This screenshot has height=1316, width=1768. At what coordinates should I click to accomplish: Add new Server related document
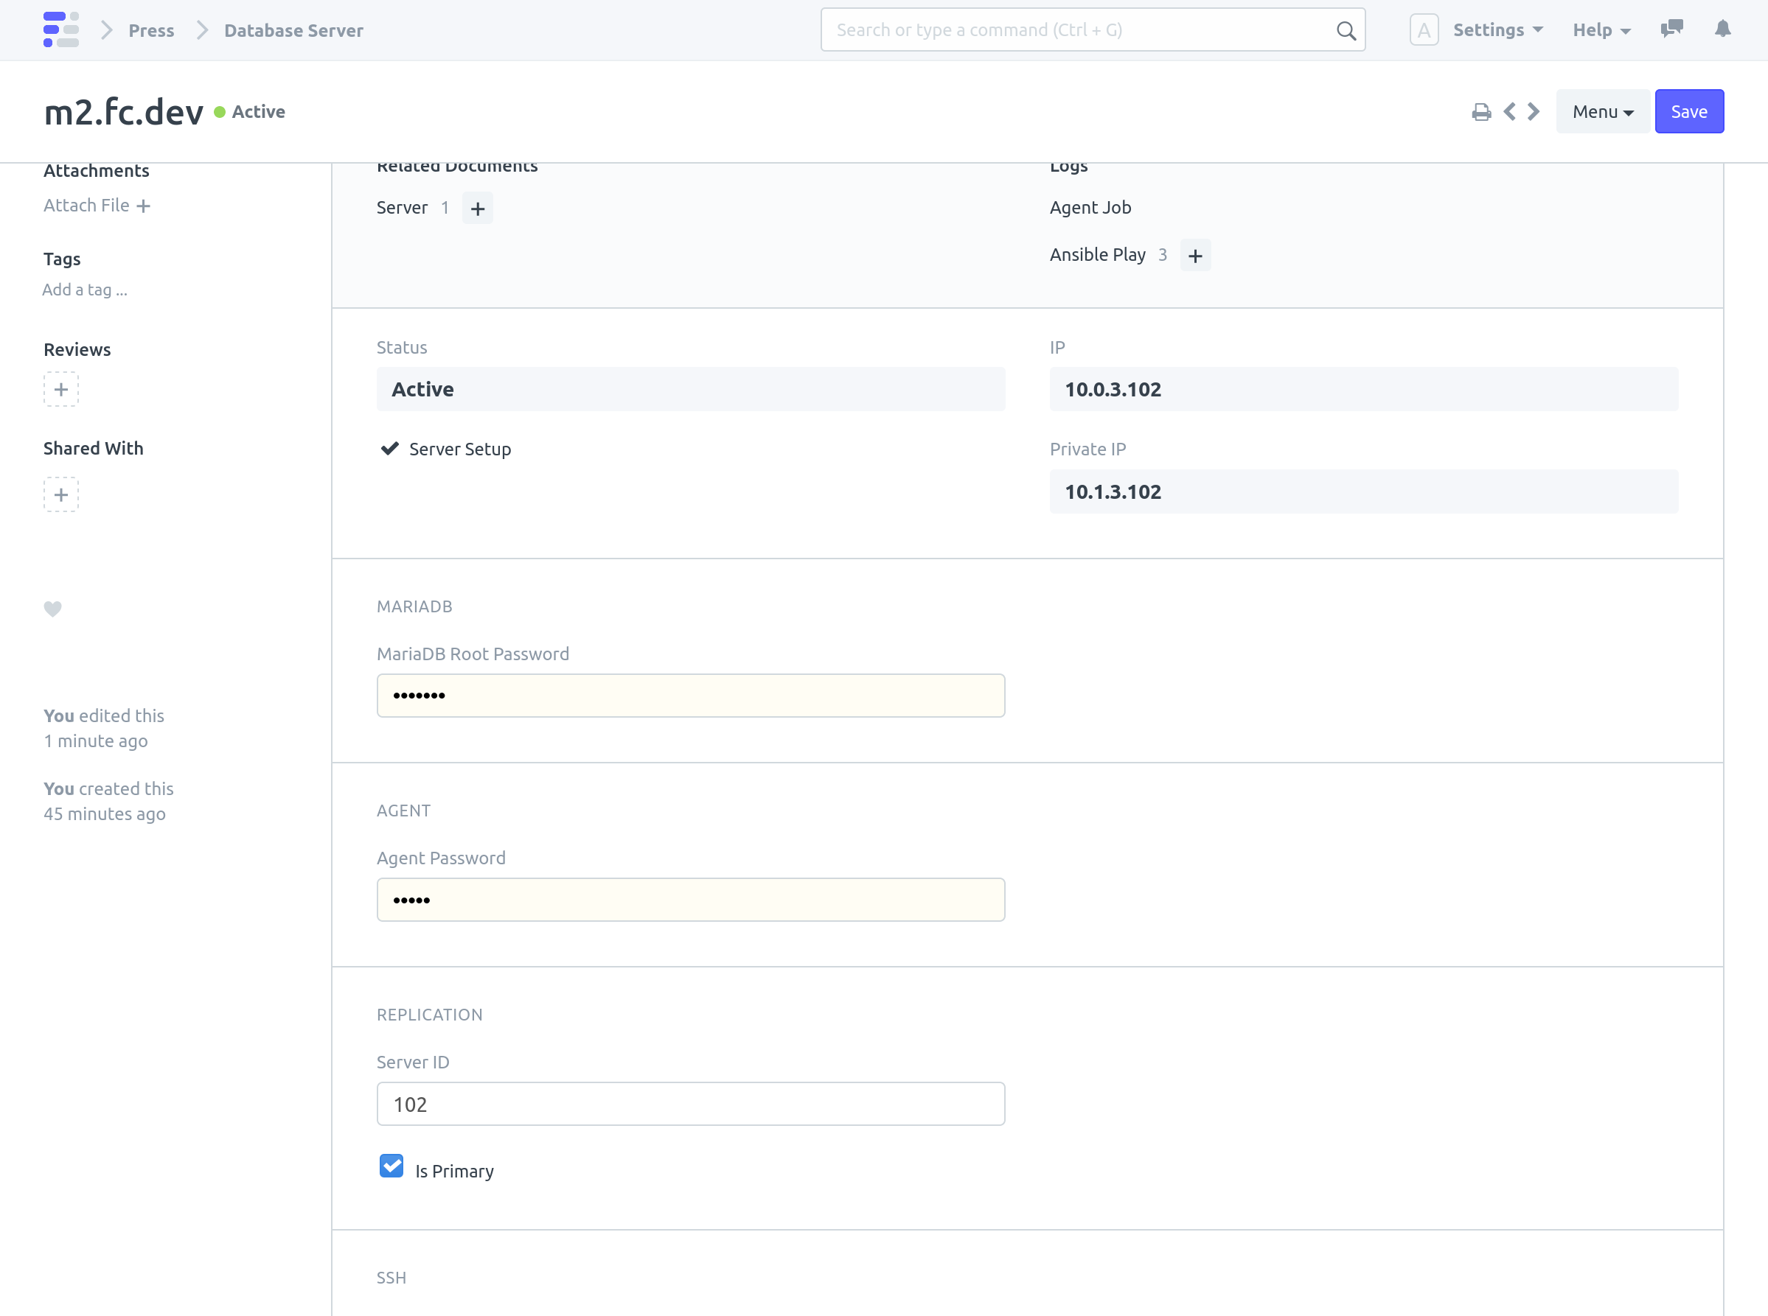coord(478,209)
